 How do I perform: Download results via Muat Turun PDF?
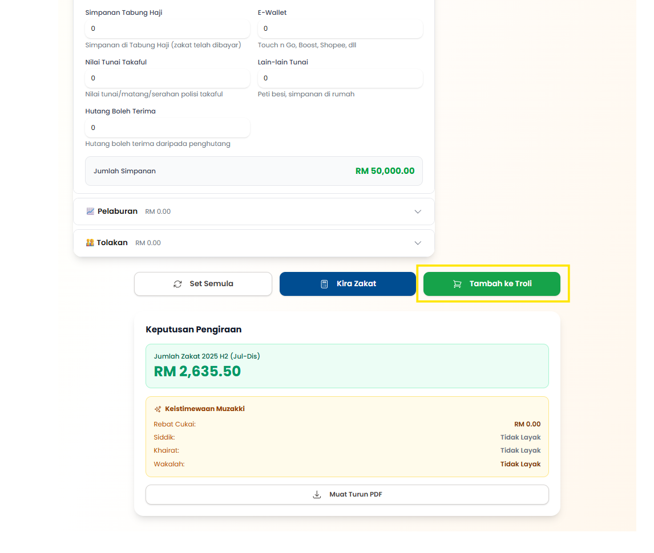coord(347,494)
